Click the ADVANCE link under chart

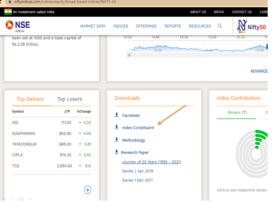point(259,71)
